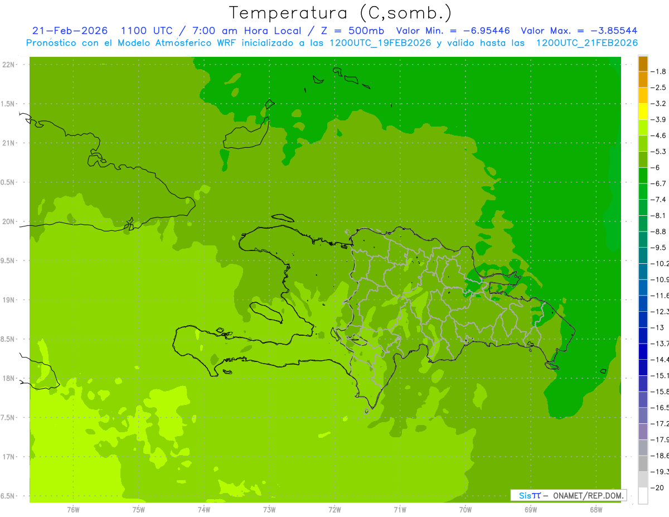669x517 pixels.
Task: Click the "73W" longitude axis label
Action: coord(269,510)
